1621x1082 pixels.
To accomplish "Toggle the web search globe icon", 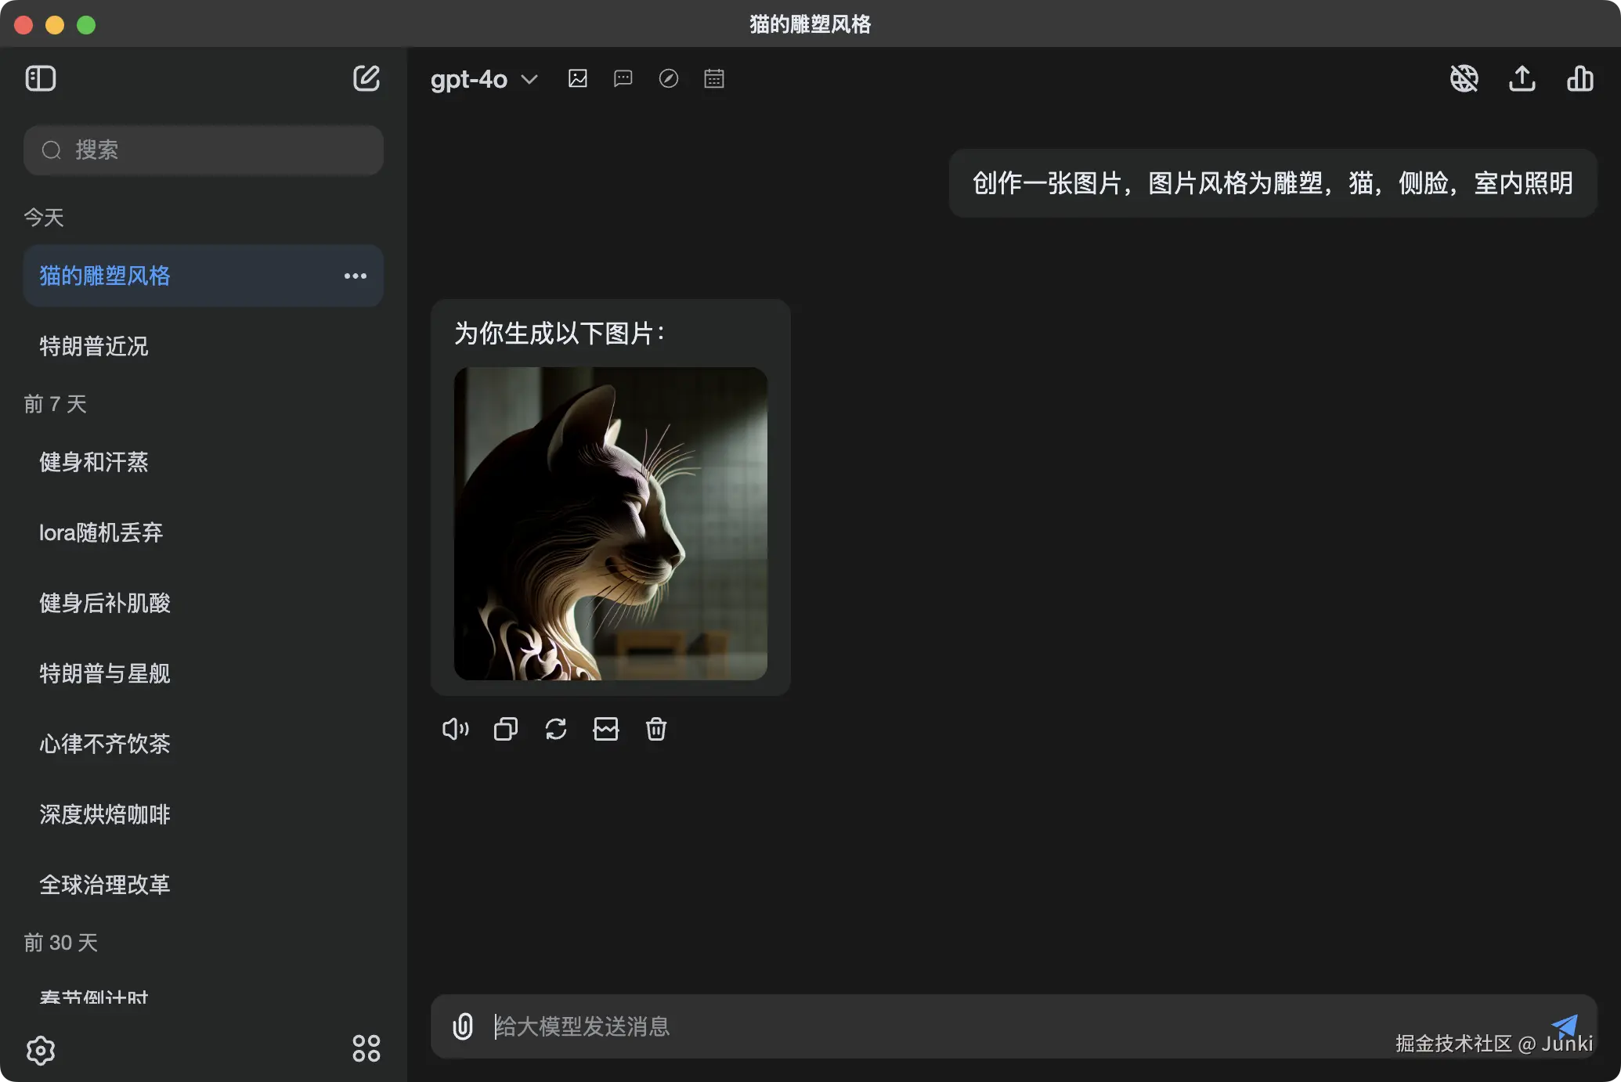I will [1464, 78].
